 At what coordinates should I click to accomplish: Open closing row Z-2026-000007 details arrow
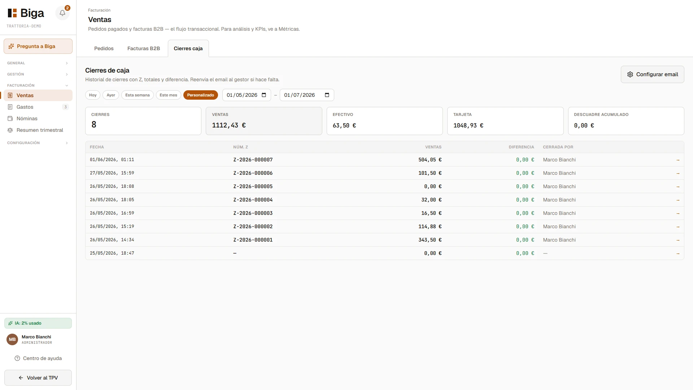pyautogui.click(x=678, y=160)
